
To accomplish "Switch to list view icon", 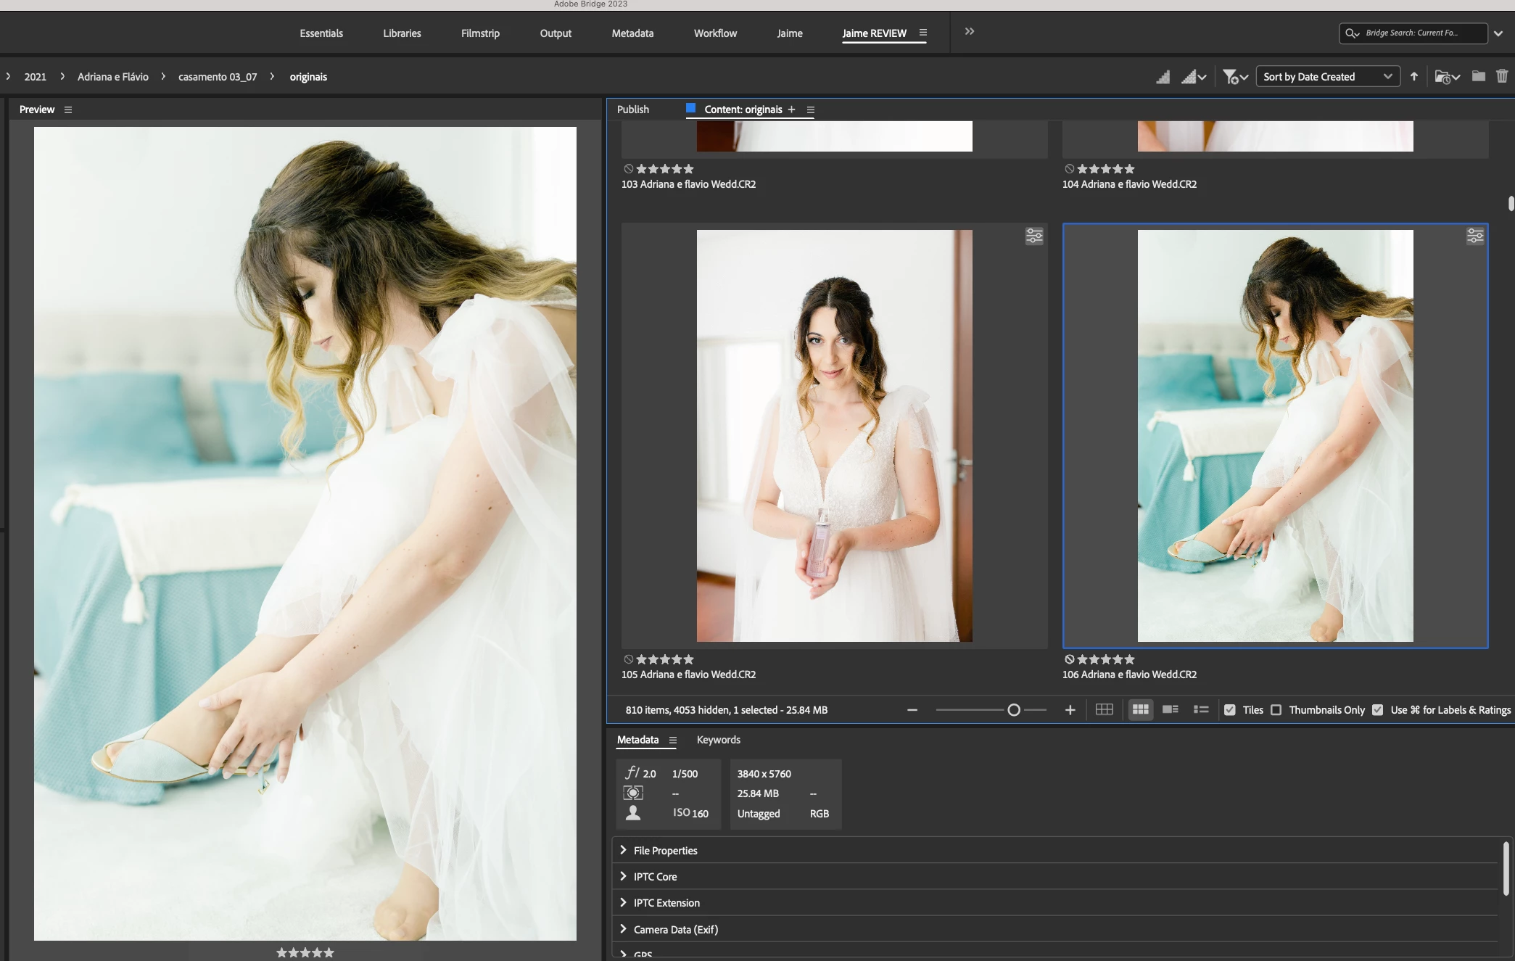I will point(1201,709).
